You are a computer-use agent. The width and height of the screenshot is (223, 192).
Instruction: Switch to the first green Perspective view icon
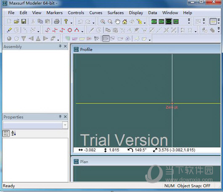(x=154, y=22)
